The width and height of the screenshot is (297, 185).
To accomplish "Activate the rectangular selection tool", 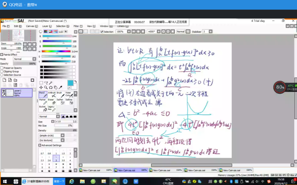I will [x=41, y=83].
